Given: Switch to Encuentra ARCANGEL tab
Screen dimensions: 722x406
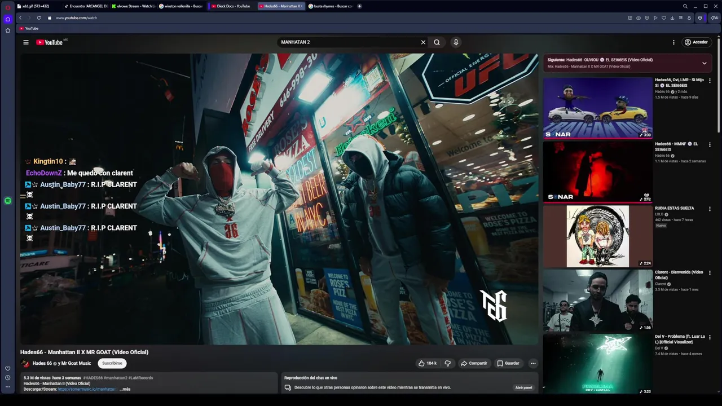Looking at the screenshot, I should [85, 6].
